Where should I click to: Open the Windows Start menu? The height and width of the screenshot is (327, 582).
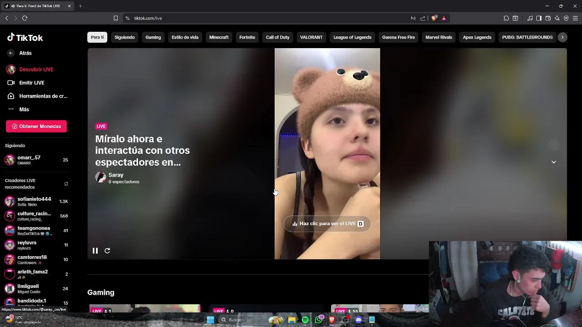pyautogui.click(x=210, y=320)
